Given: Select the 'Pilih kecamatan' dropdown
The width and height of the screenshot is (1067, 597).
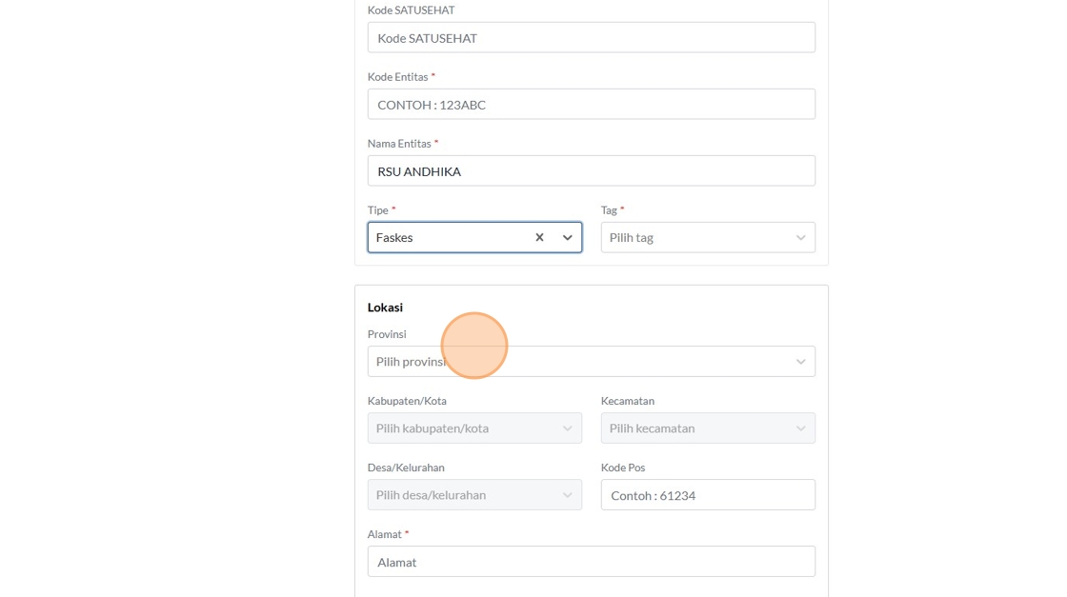Looking at the screenshot, I should (695, 428).
